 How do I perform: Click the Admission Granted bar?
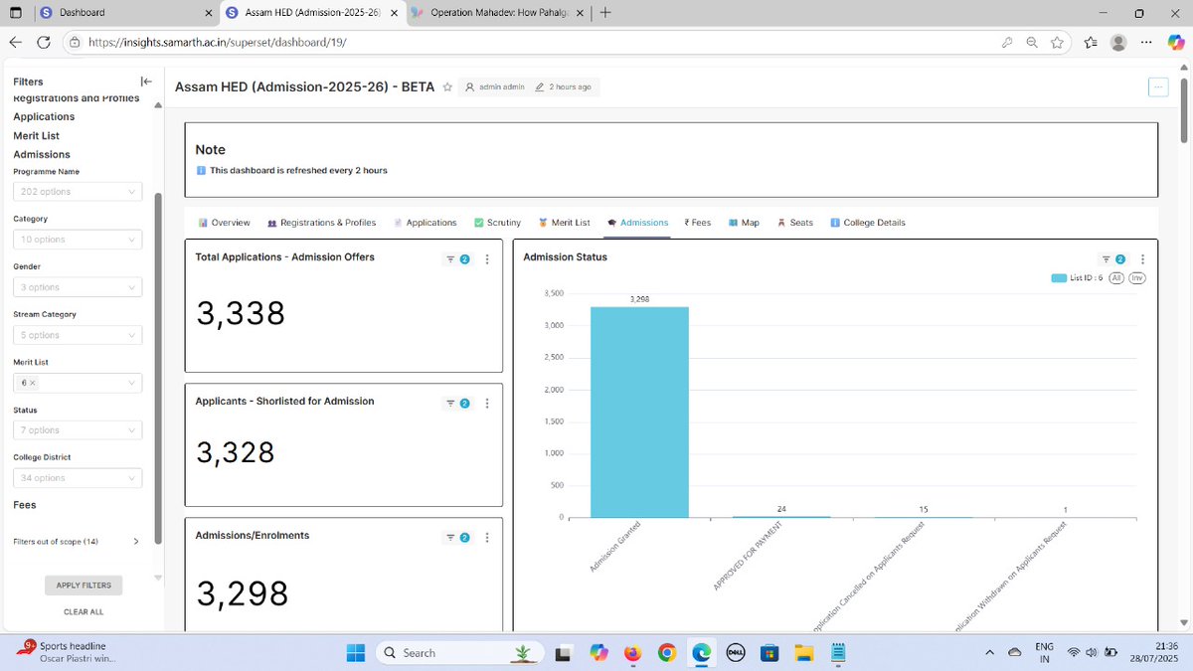click(639, 412)
